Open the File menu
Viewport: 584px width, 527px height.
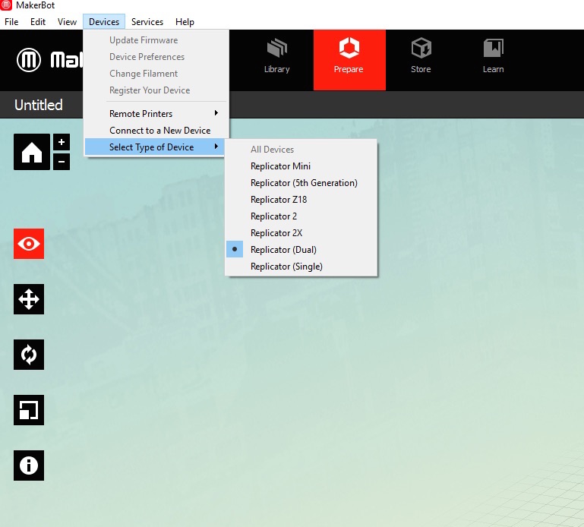tap(11, 22)
